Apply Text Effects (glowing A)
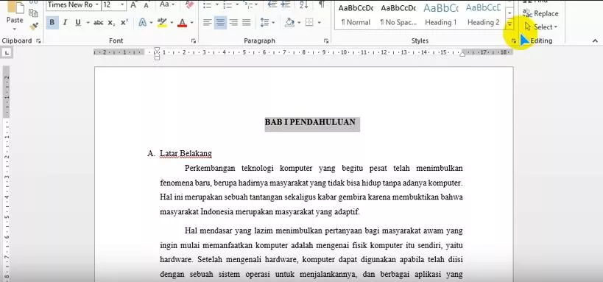Viewport: 603px width, 282px height. pyautogui.click(x=142, y=23)
